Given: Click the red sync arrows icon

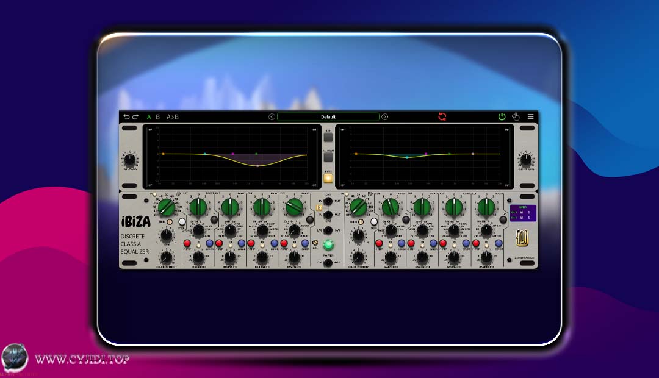Looking at the screenshot, I should 442,117.
